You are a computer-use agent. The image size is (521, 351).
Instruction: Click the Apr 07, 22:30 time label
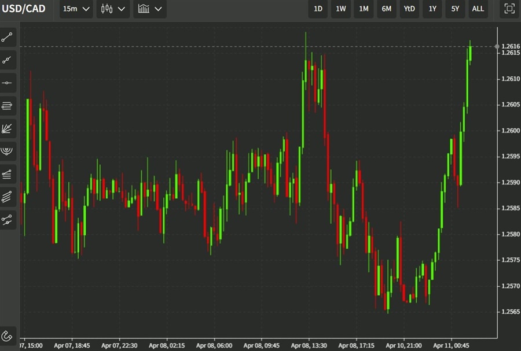point(119,346)
